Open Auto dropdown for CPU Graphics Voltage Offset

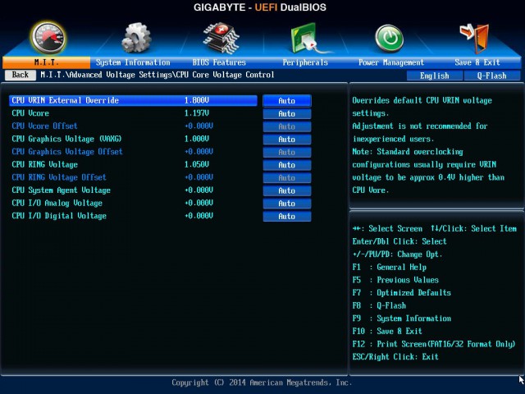[287, 152]
